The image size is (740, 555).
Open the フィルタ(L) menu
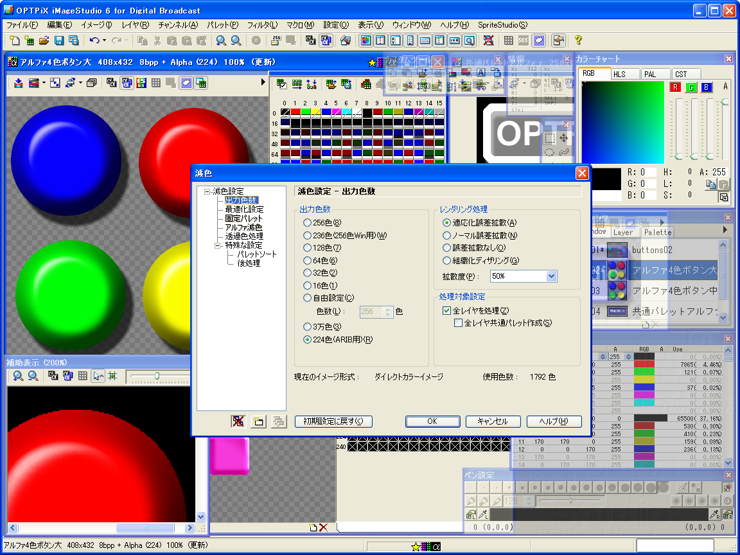pos(262,25)
